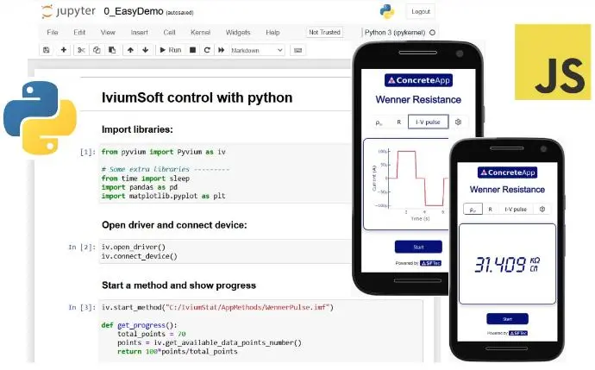Tap Start on the larger phone
Screen dimensions: 595x370
tap(418, 247)
